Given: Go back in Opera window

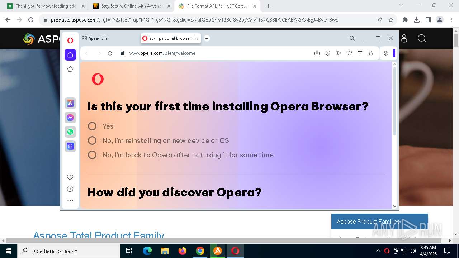Looking at the screenshot, I should pos(86,53).
